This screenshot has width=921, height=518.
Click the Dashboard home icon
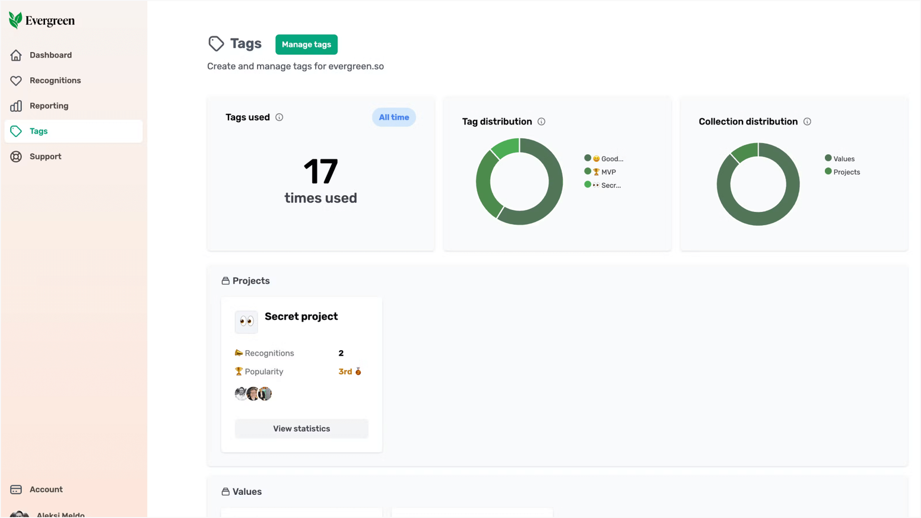point(16,55)
